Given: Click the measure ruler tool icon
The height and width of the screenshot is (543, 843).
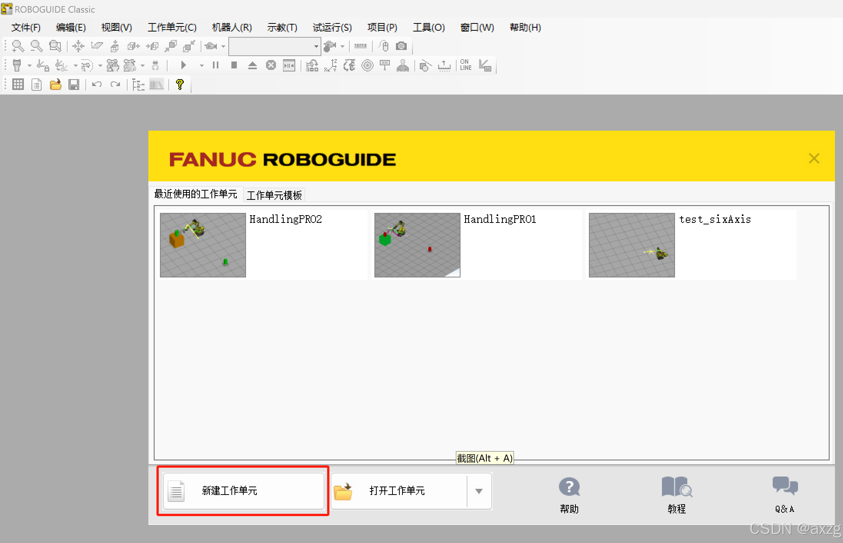Looking at the screenshot, I should [x=360, y=46].
